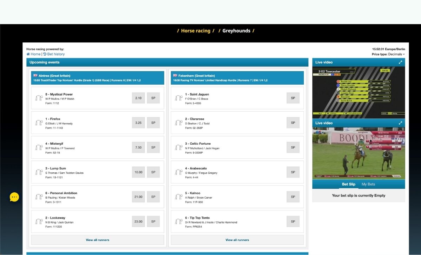Image resolution: width=421 pixels, height=255 pixels.
Task: Expand the top Live video fullscreen icon
Action: tap(400, 62)
